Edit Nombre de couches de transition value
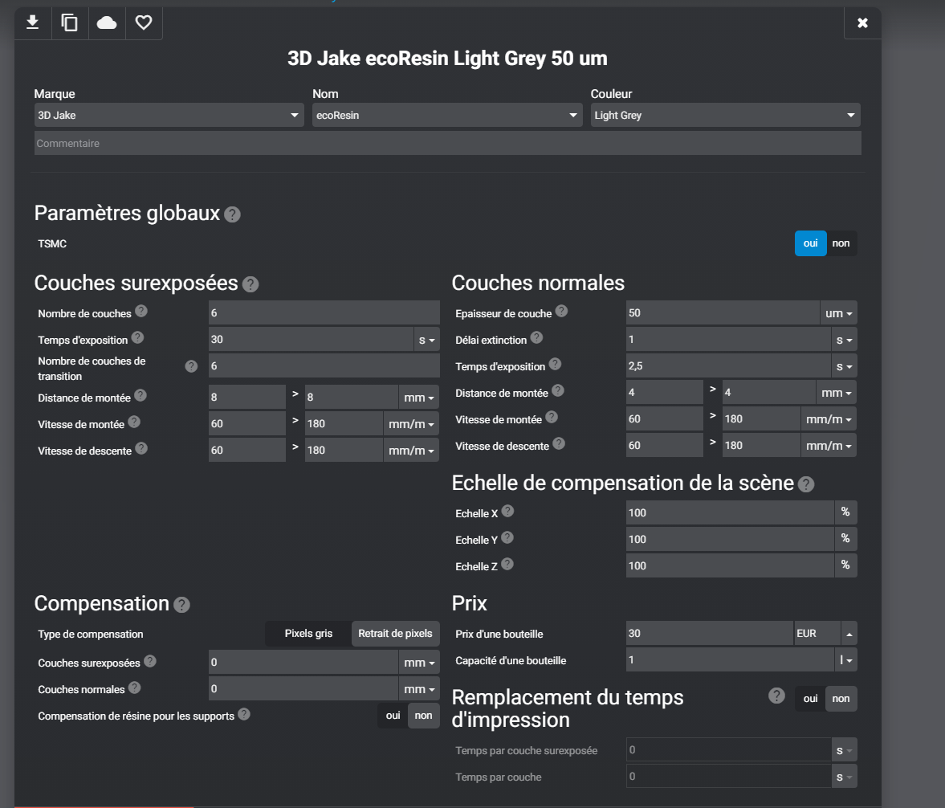Screen dimensions: 945x808 [x=324, y=366]
